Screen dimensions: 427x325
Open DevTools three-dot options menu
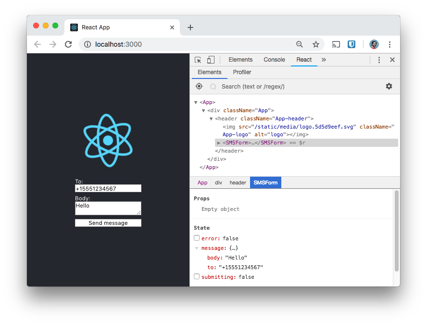coord(379,60)
